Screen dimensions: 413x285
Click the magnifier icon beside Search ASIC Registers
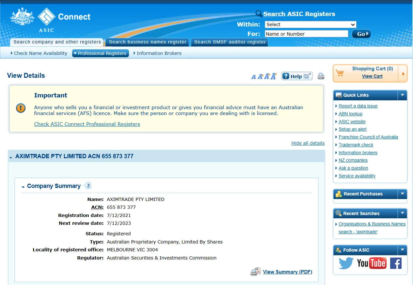(x=259, y=14)
